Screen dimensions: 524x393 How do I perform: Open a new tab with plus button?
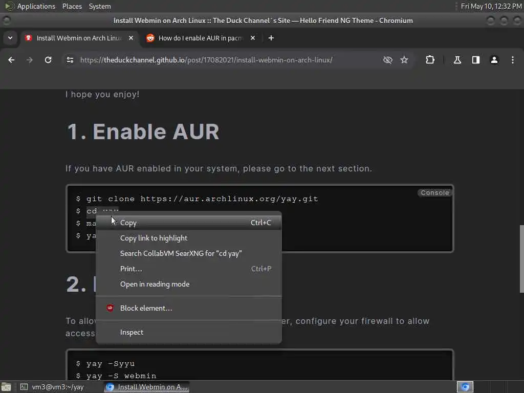[x=271, y=38]
